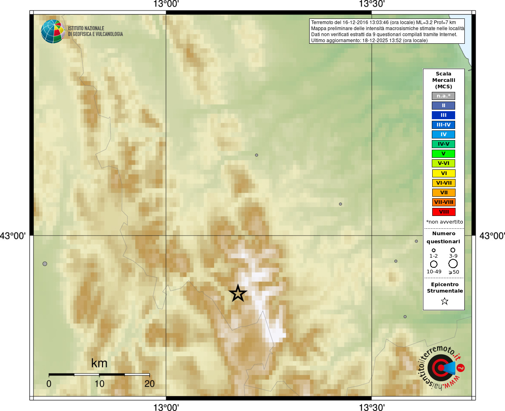The width and height of the screenshot is (505, 411).
Task: Click the 10-49 questionnaires circle in legend
Action: 433,264
